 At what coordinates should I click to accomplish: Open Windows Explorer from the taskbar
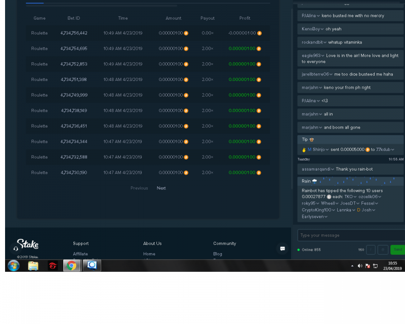pos(33,266)
